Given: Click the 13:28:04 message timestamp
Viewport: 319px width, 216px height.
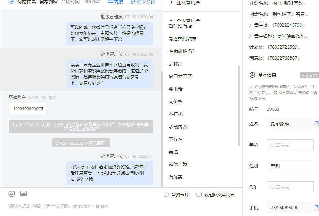Looking at the screenshot, I should point(139,17).
